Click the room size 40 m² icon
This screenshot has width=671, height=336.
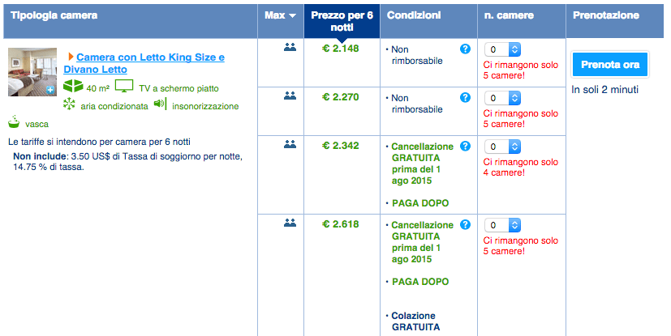[73, 87]
